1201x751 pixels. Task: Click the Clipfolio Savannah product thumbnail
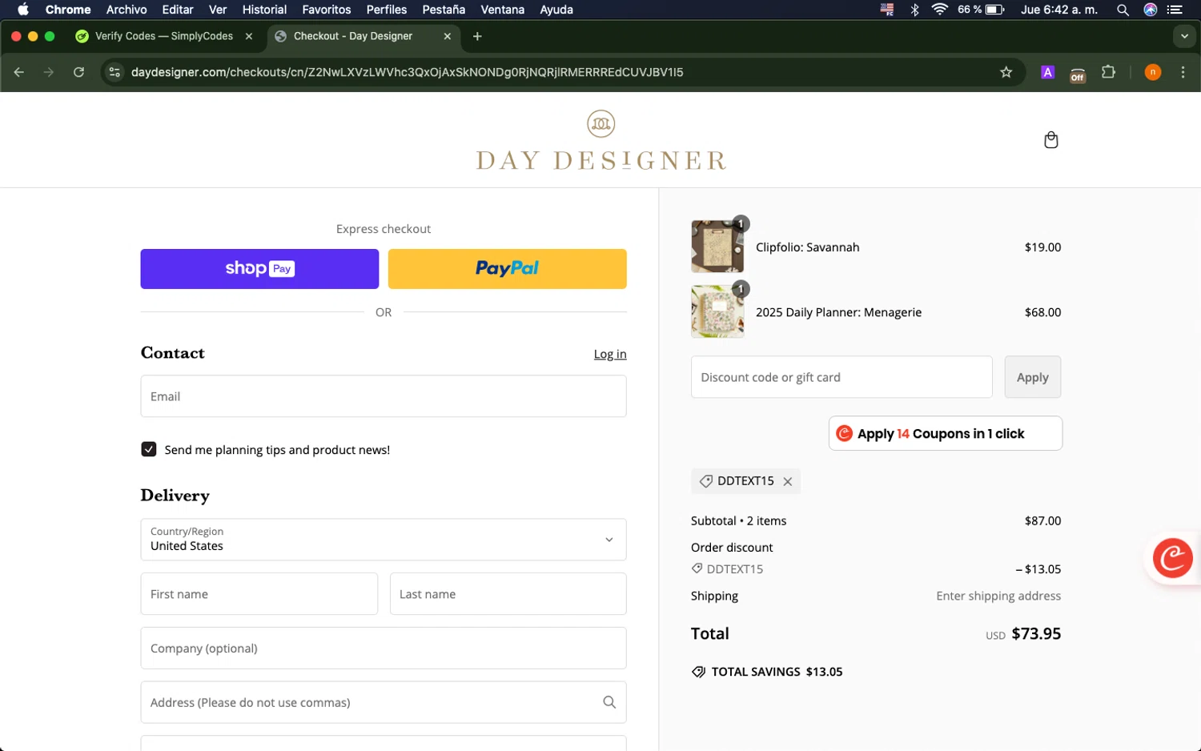pyautogui.click(x=717, y=247)
